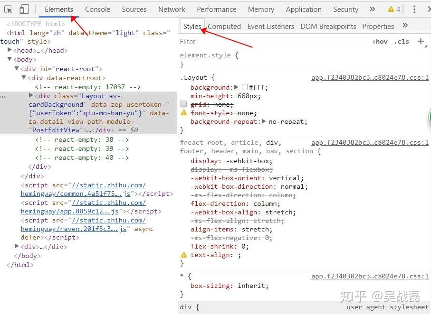
Task: Open the warnings count indicator
Action: [x=394, y=9]
